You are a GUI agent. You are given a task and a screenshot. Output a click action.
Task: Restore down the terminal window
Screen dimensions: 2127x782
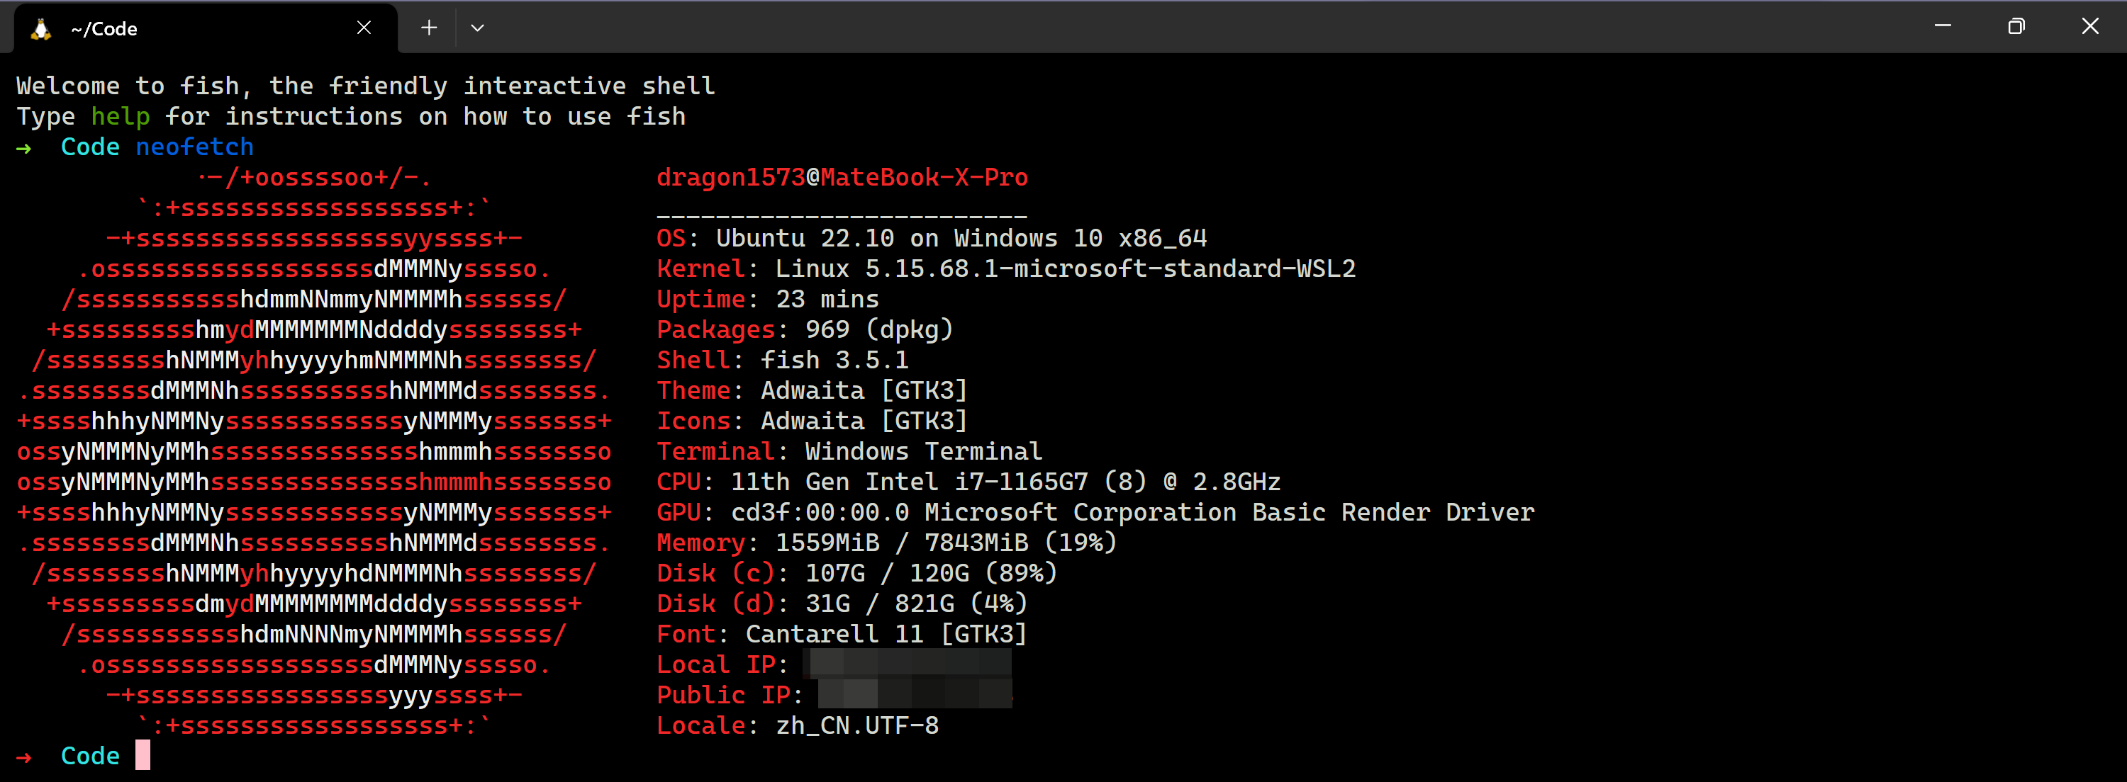[x=2016, y=26]
